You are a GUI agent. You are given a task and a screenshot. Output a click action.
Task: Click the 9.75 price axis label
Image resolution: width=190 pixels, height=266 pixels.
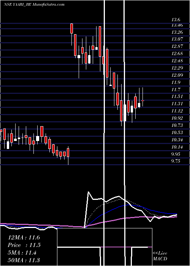tap(176, 161)
